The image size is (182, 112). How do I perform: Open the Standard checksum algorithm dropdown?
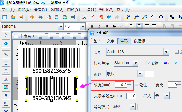[135, 63]
